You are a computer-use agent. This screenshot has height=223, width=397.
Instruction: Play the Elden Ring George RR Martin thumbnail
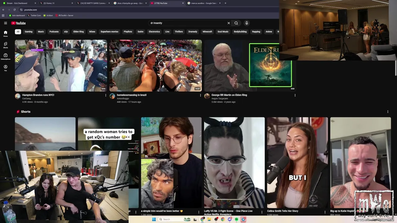(x=250, y=65)
